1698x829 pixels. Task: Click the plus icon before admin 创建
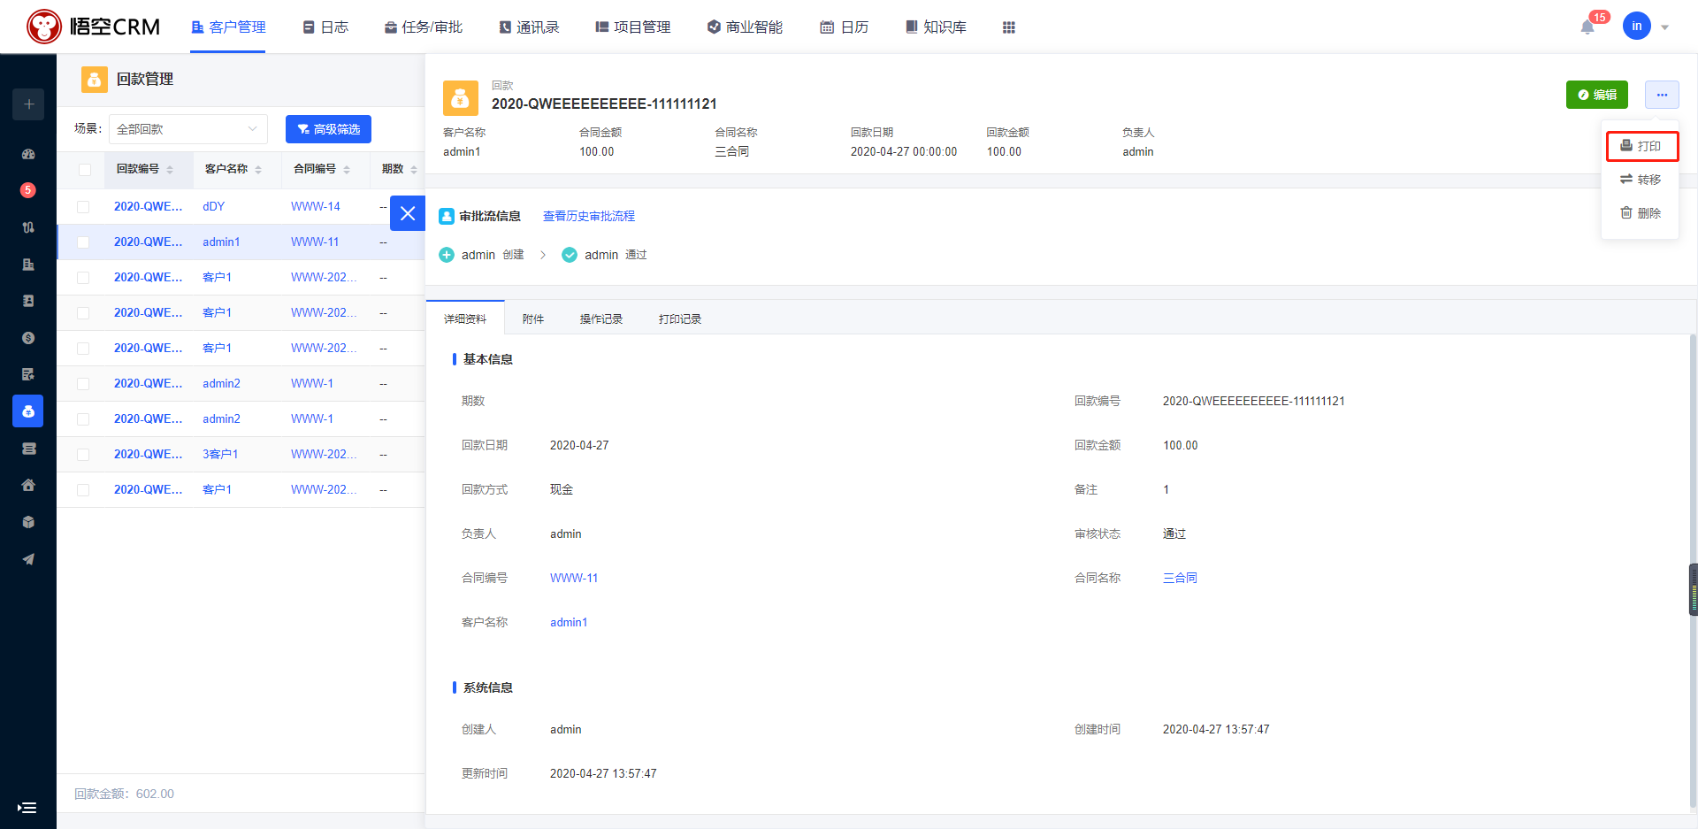click(x=447, y=255)
